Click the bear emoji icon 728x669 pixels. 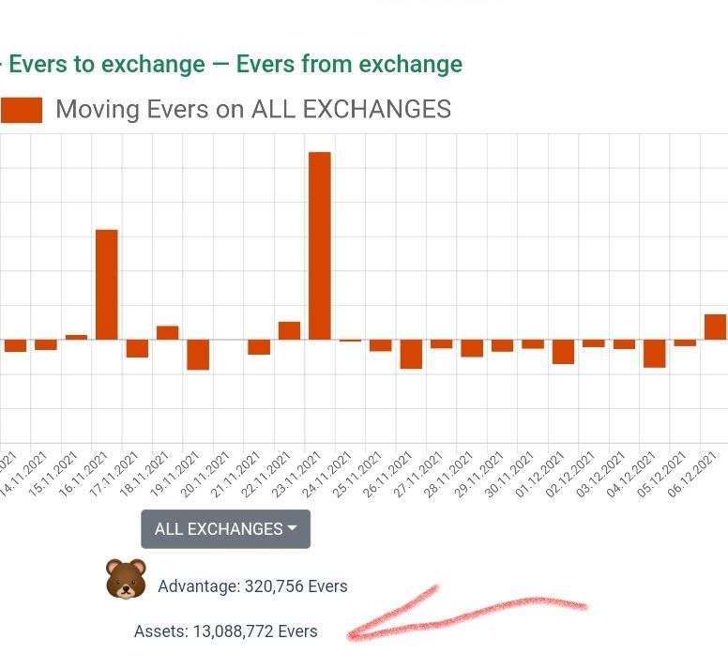coord(125,579)
